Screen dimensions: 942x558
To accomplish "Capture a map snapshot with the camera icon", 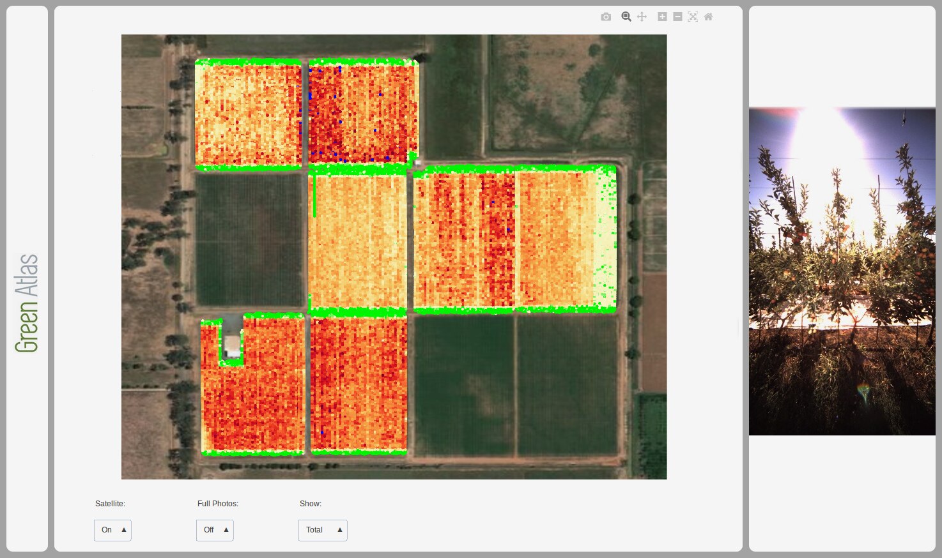I will point(606,17).
